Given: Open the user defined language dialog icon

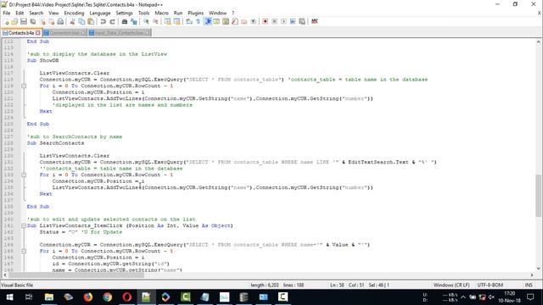Looking at the screenshot, I should pos(216,21).
